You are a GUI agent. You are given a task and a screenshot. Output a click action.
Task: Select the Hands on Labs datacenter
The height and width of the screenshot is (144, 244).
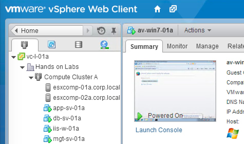[57, 67]
